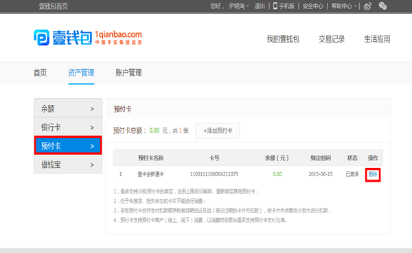Viewport: 412px width, 253px height.
Task: Click the 预付卡总额 summary text
Action: 151,130
